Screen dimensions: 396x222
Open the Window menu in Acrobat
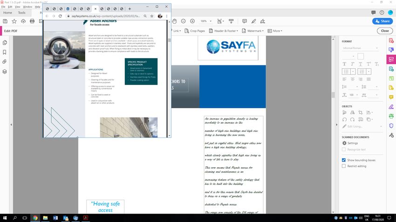coord(27,7)
